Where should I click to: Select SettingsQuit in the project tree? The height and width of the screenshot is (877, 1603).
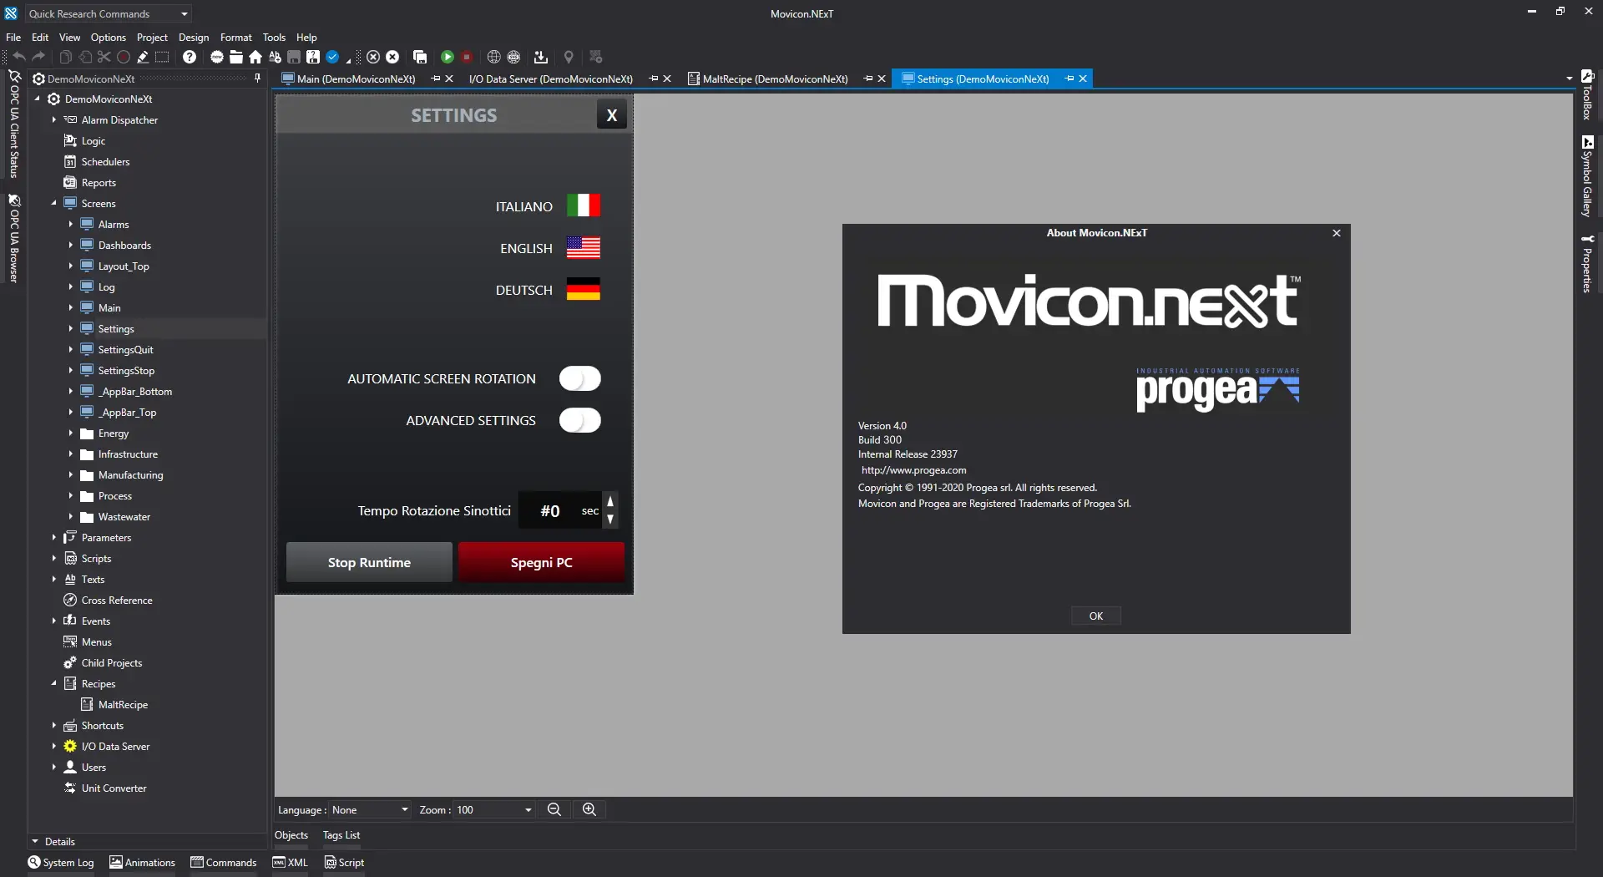[x=126, y=349]
